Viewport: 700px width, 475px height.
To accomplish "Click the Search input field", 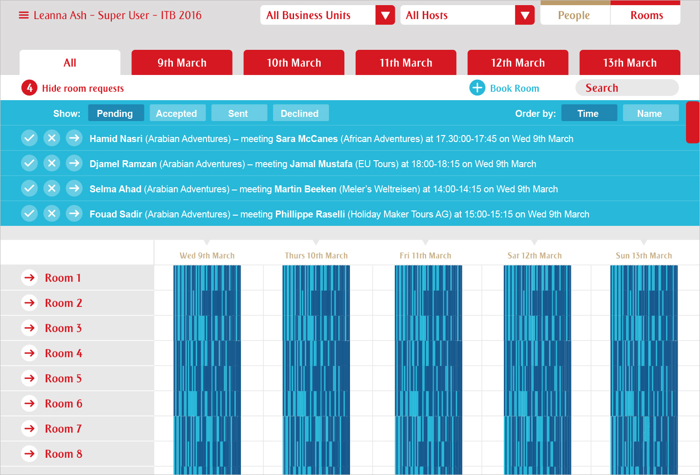I will coord(627,88).
